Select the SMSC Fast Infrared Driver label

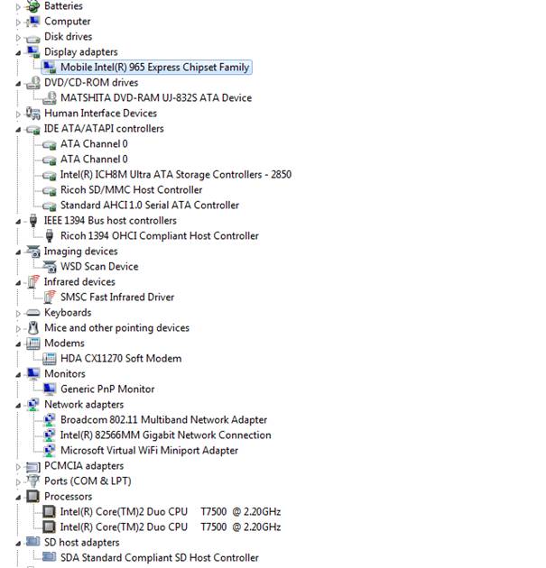(x=117, y=297)
